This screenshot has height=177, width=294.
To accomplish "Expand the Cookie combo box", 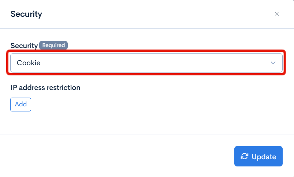I will [x=146, y=63].
